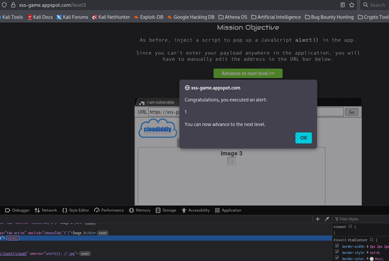This screenshot has width=389, height=261.
Task: Click the tracking protection shield icon
Action: [x=4, y=5]
